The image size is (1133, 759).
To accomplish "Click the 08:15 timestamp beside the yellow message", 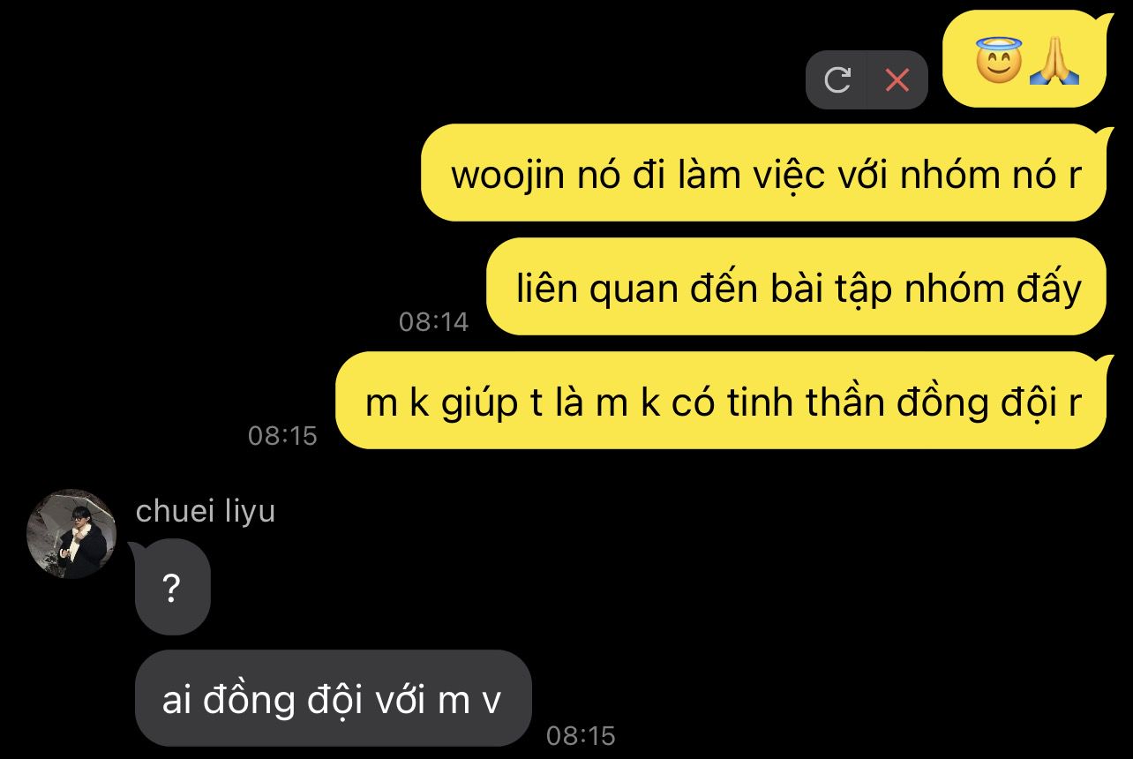I will click(x=282, y=435).
